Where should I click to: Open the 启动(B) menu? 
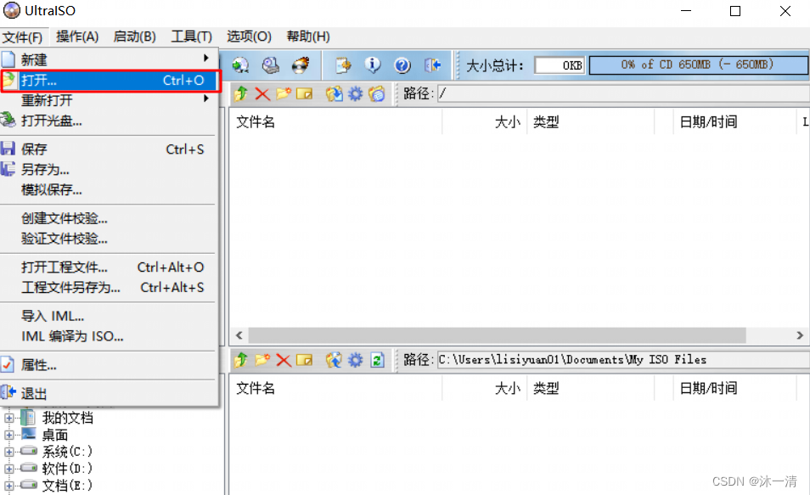pos(134,37)
